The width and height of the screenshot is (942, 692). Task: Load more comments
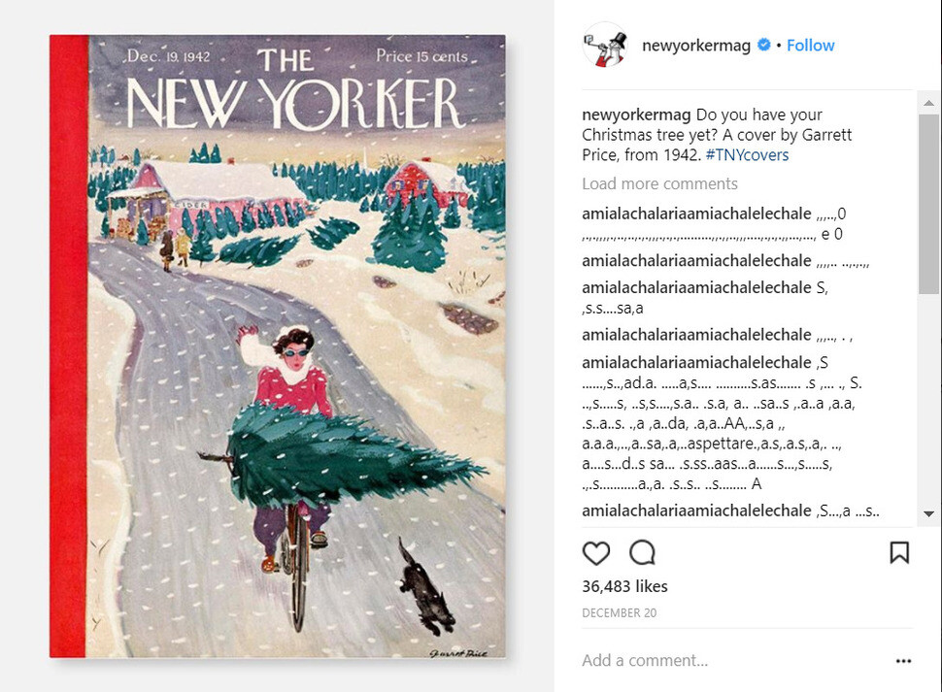tap(659, 183)
